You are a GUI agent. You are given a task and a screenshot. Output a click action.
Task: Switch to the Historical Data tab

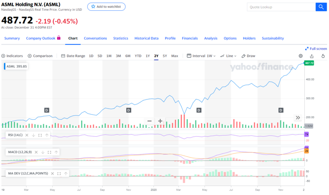click(x=146, y=38)
